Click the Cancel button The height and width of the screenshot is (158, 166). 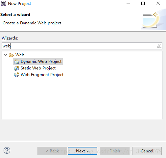[x=147, y=151]
